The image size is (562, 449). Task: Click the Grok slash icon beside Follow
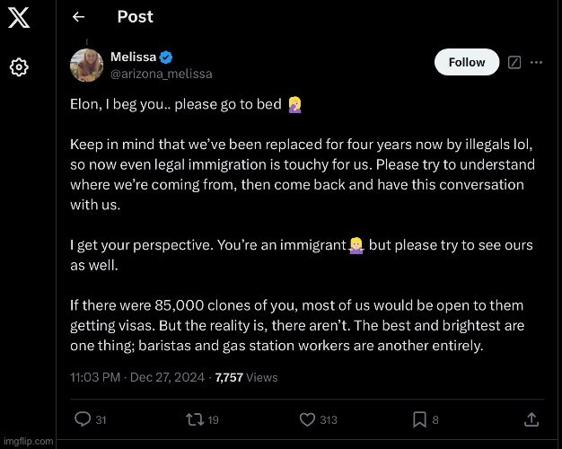(514, 62)
